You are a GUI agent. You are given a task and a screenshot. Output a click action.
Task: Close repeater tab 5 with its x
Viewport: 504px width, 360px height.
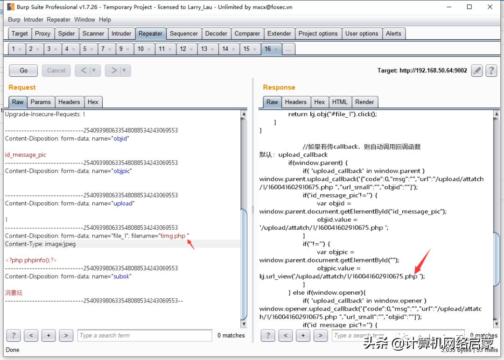tap(91, 49)
